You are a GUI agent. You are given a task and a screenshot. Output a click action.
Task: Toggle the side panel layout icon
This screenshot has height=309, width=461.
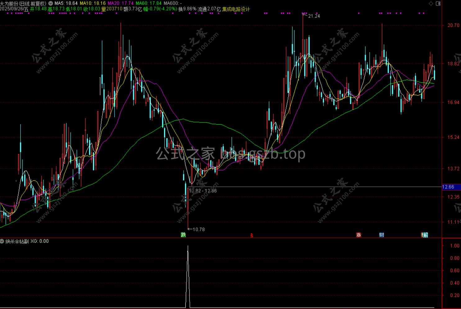[x=438, y=4]
